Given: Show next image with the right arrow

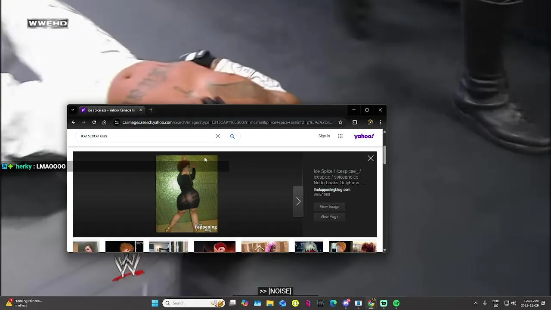Looking at the screenshot, I should tap(298, 201).
